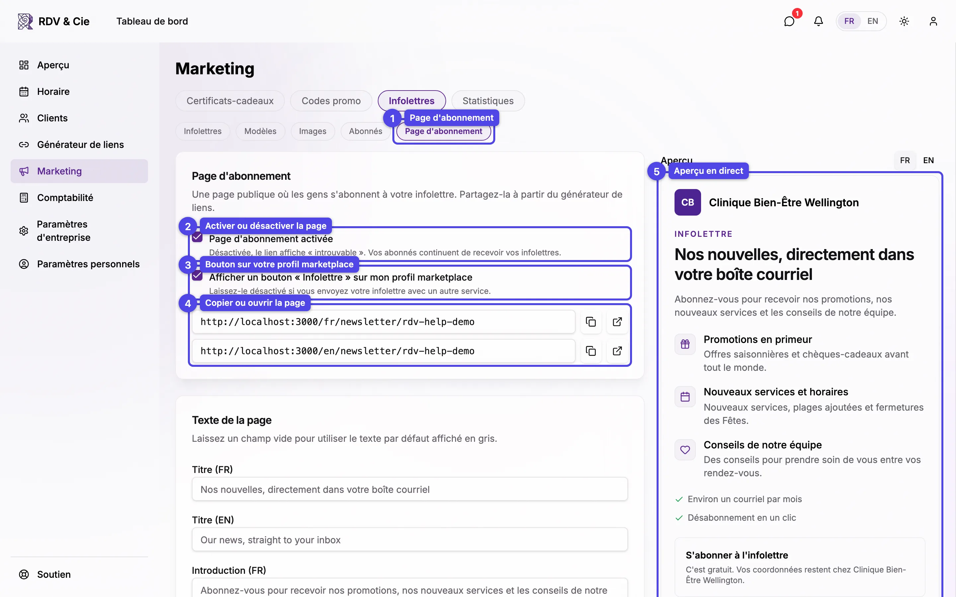956x597 pixels.
Task: Toggle the light theme sun icon
Action: coord(904,21)
